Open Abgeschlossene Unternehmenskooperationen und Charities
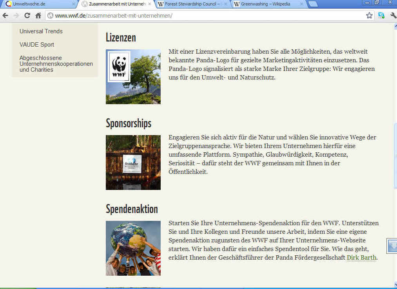The width and height of the screenshot is (397, 289). [x=56, y=64]
